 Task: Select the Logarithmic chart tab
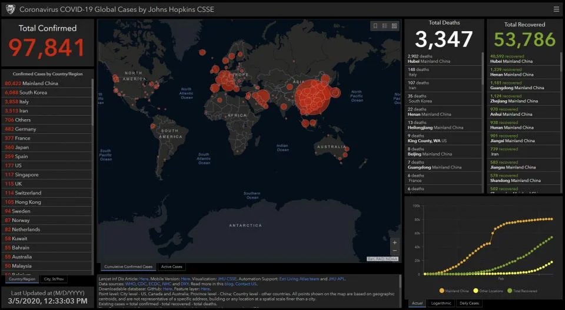click(x=441, y=303)
